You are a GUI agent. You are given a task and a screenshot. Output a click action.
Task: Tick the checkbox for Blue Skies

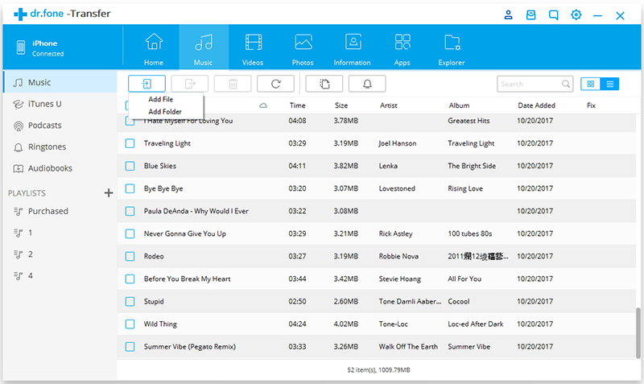[x=130, y=166]
